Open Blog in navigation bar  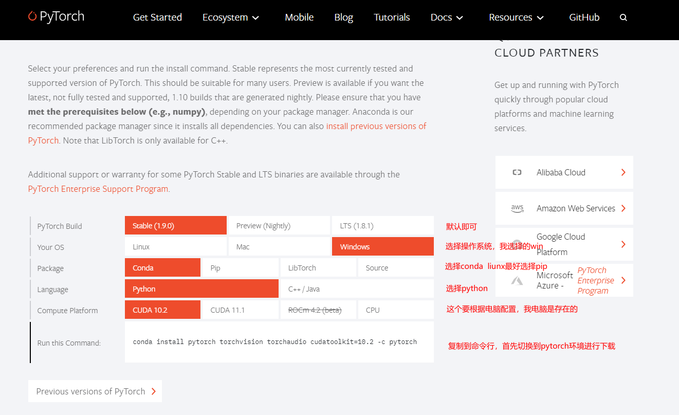point(343,17)
